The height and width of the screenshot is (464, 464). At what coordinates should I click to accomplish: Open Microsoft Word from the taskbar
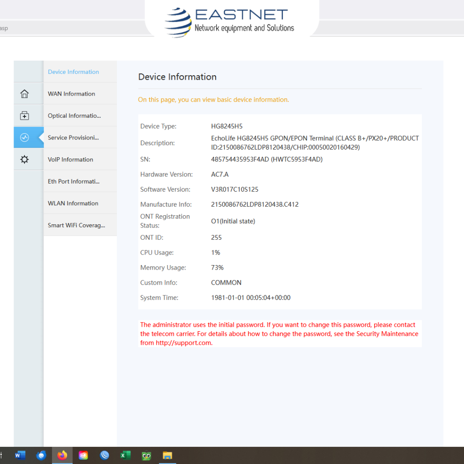[x=20, y=455]
